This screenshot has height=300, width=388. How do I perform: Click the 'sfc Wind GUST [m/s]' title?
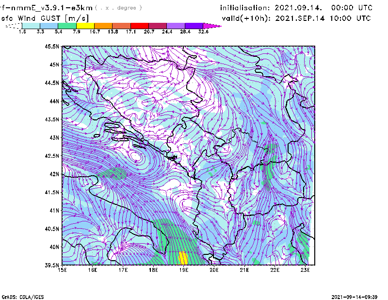click(x=45, y=18)
